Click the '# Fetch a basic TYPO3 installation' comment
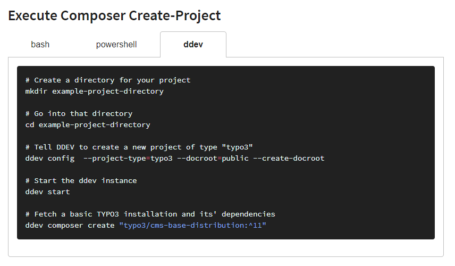This screenshot has height=266, width=455. (150, 214)
